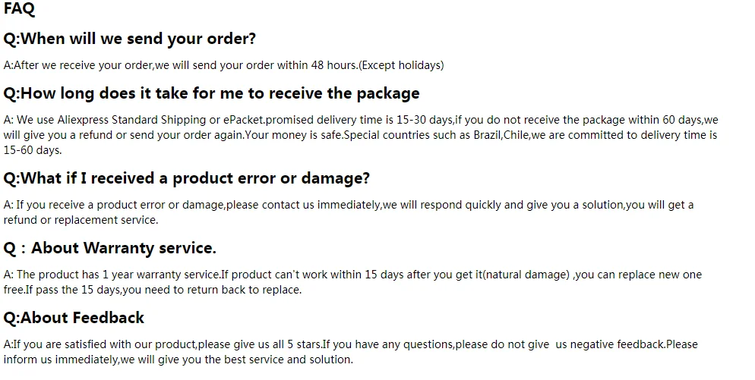Click the 'When will we send your order?' question

(x=129, y=39)
